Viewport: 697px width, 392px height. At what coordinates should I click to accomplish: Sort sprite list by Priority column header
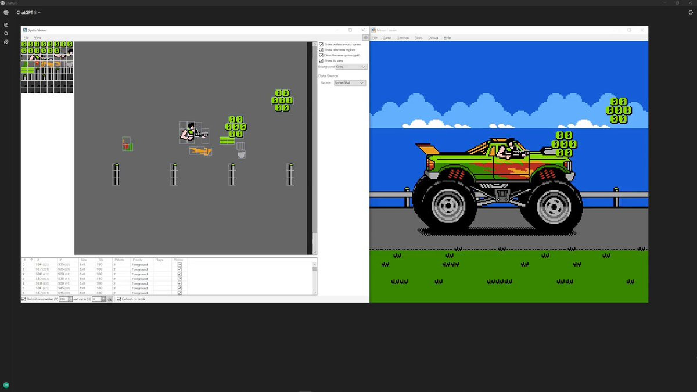click(x=142, y=260)
